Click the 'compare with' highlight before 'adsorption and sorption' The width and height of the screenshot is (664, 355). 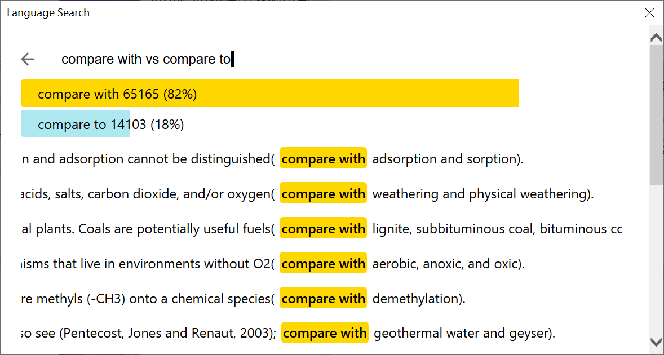[x=323, y=159]
